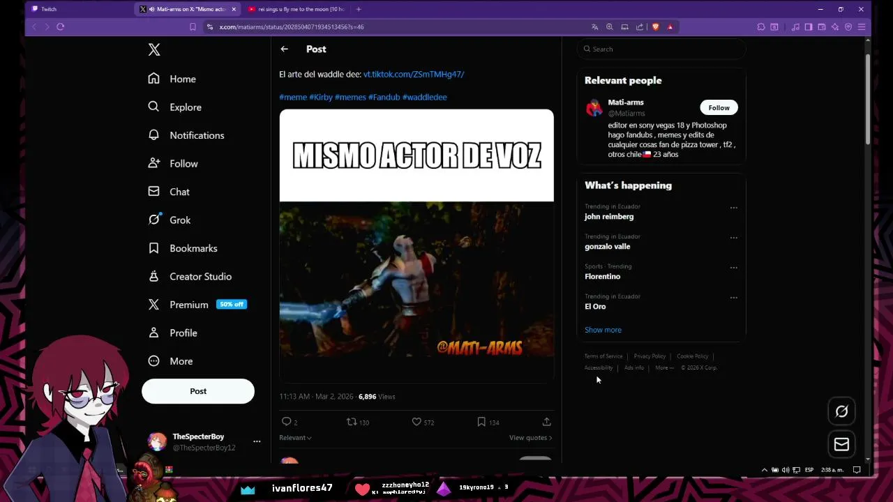Image resolution: width=893 pixels, height=502 pixels.
Task: Click Show more under What's happening
Action: (603, 330)
